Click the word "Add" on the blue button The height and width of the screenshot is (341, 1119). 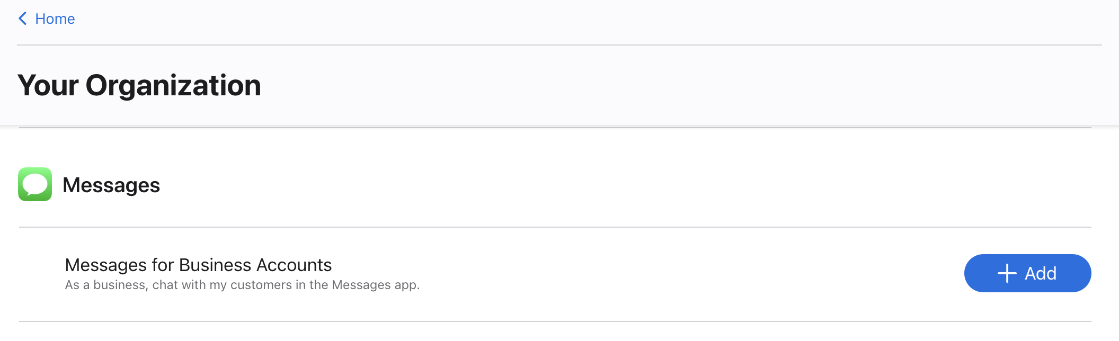click(1041, 273)
